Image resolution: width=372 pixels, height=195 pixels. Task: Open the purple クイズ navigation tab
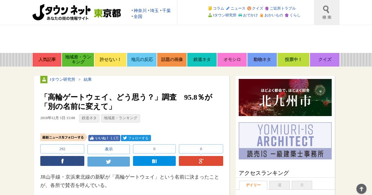click(325, 60)
